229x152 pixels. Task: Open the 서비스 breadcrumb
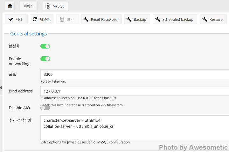tap(29, 6)
